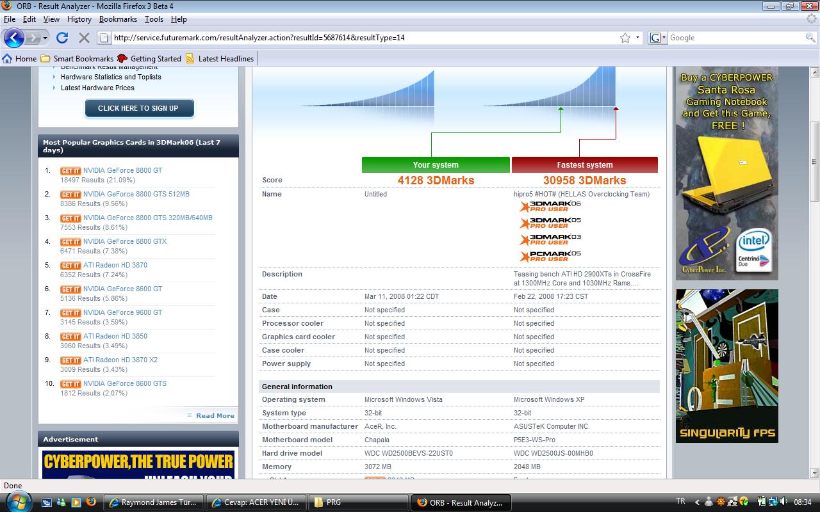Open the back/forward history dropdown arrow
820x512 pixels.
pos(45,38)
